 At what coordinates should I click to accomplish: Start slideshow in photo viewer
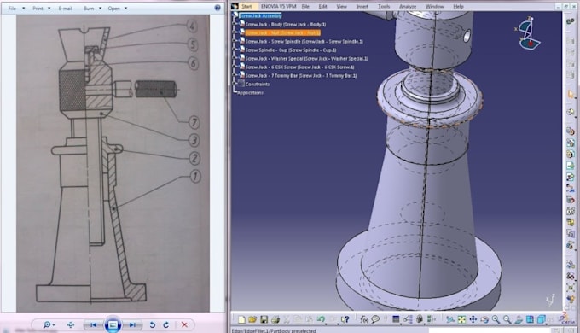click(113, 324)
